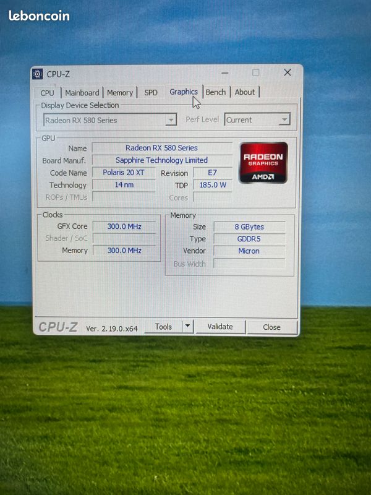Click the memory type GDDR5 value
Viewport: 371px width, 495px height.
point(249,239)
